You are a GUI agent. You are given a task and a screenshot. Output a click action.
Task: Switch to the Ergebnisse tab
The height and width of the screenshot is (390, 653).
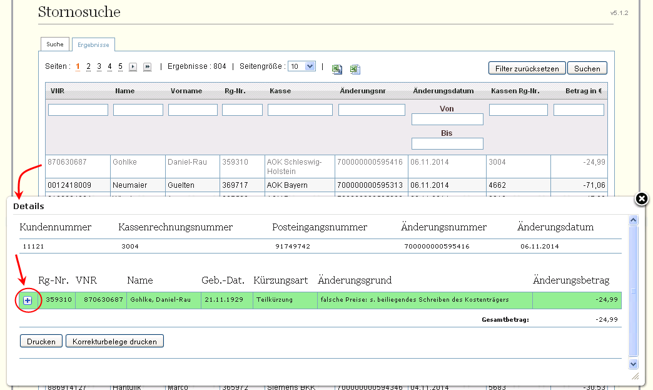coord(93,44)
